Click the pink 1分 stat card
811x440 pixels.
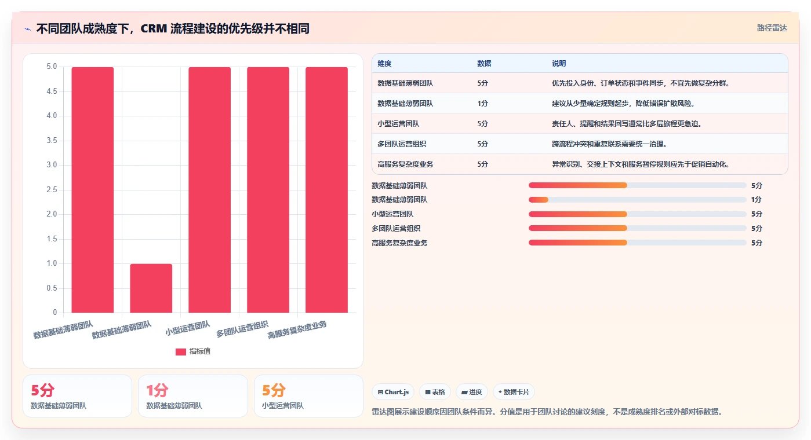tap(193, 396)
